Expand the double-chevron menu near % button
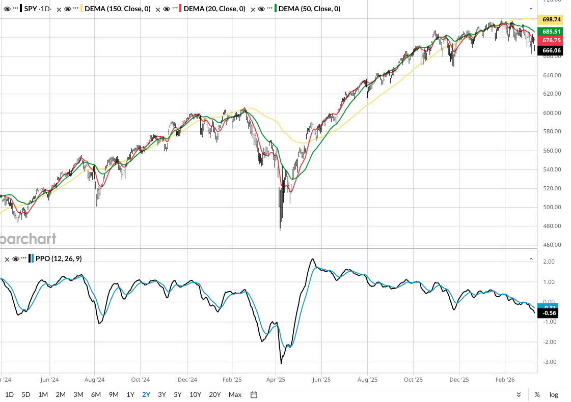571x402 pixels. [x=519, y=395]
